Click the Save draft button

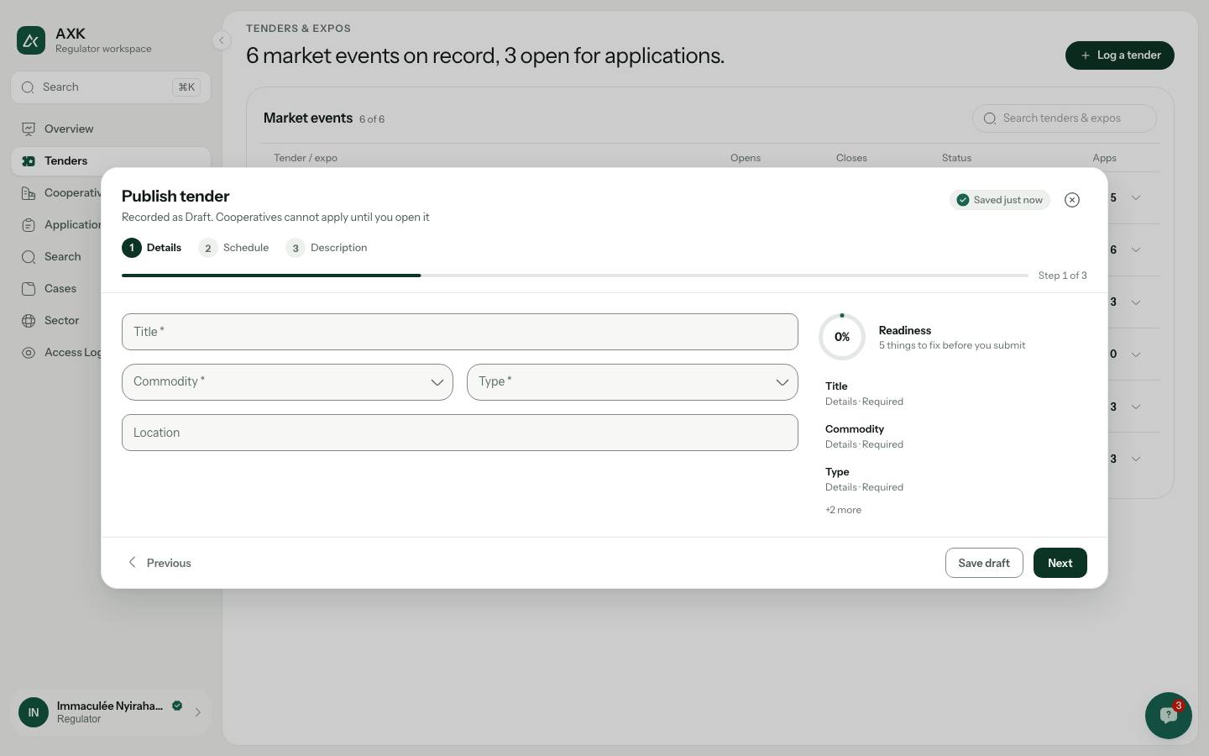click(x=984, y=563)
